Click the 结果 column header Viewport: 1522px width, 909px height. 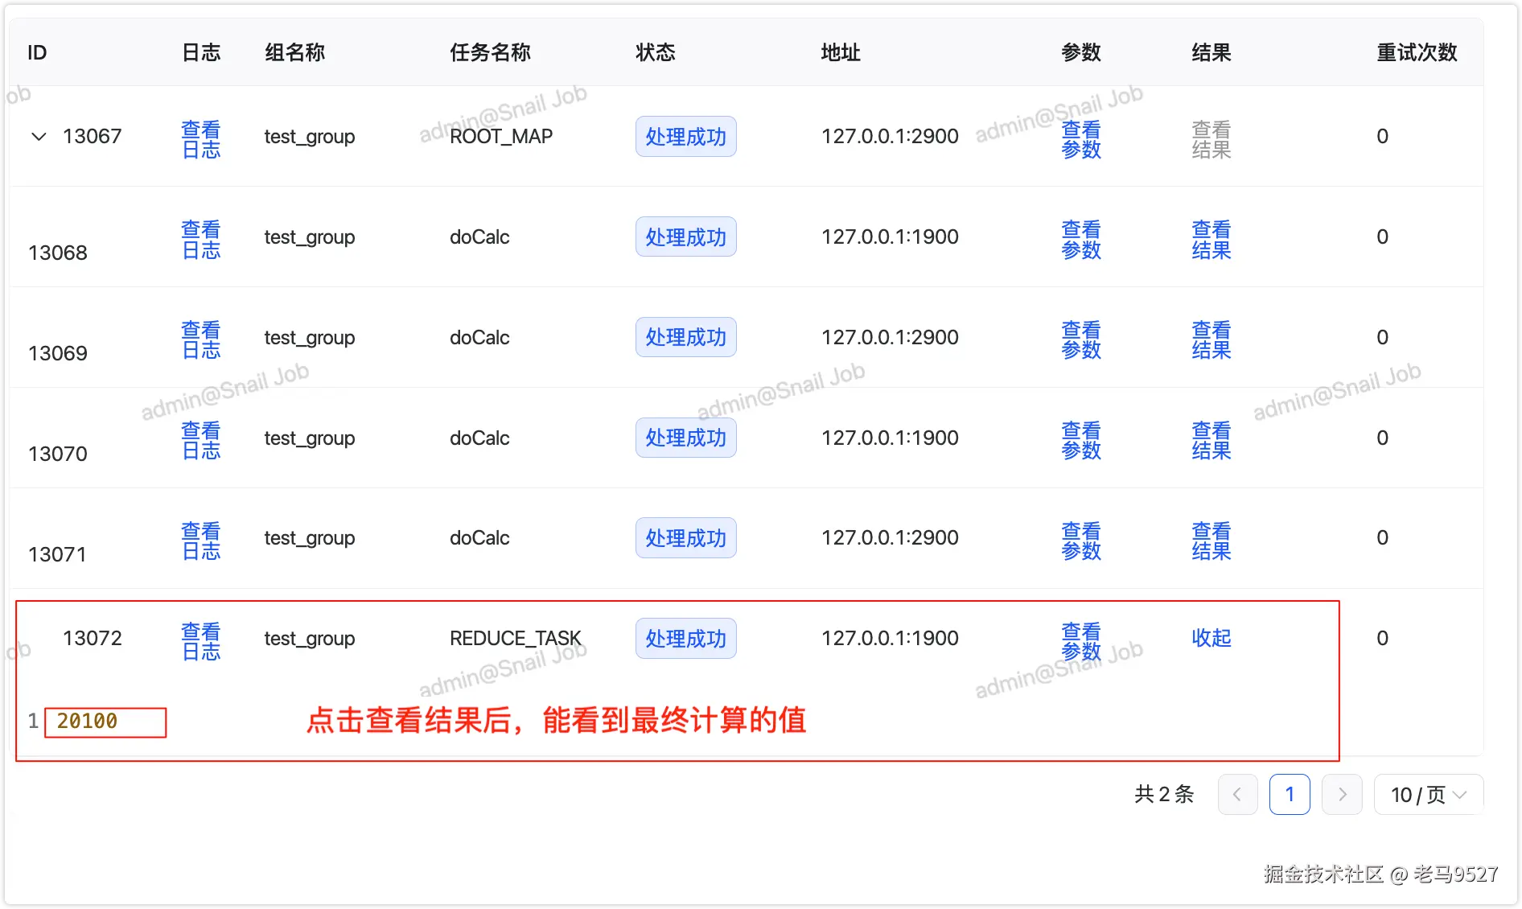tap(1211, 53)
